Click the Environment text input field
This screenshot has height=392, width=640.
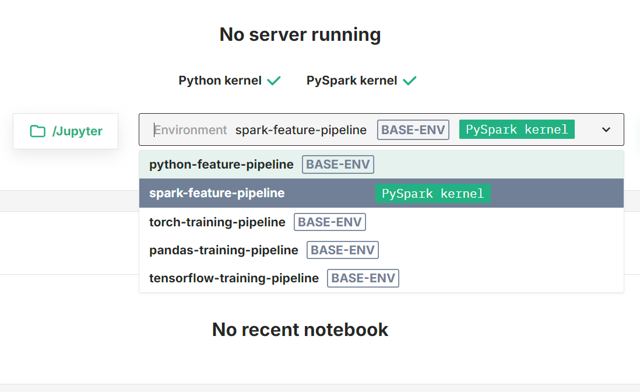coord(190,129)
